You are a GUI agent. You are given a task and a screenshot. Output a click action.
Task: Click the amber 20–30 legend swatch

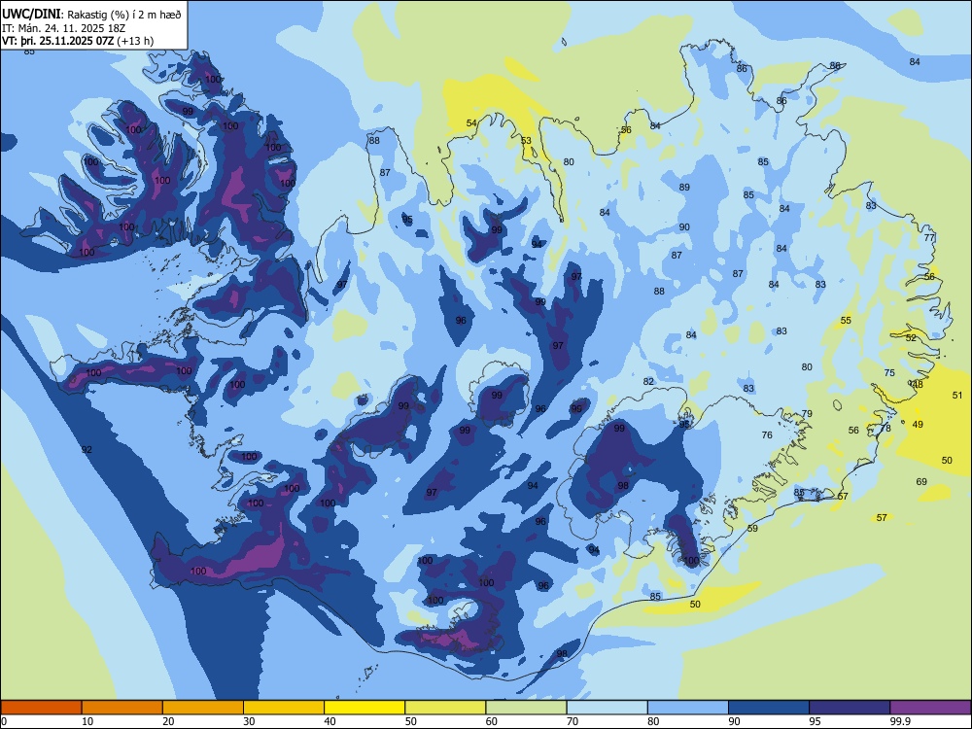click(203, 708)
